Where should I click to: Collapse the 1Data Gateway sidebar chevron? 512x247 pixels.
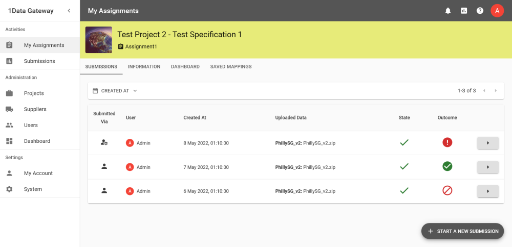(x=69, y=11)
